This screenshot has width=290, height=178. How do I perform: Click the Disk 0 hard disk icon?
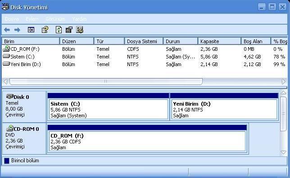click(x=9, y=96)
